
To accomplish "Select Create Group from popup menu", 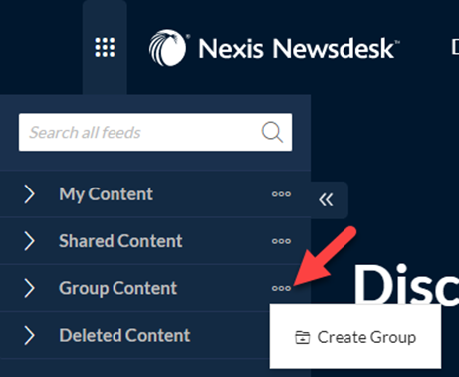I will (355, 337).
